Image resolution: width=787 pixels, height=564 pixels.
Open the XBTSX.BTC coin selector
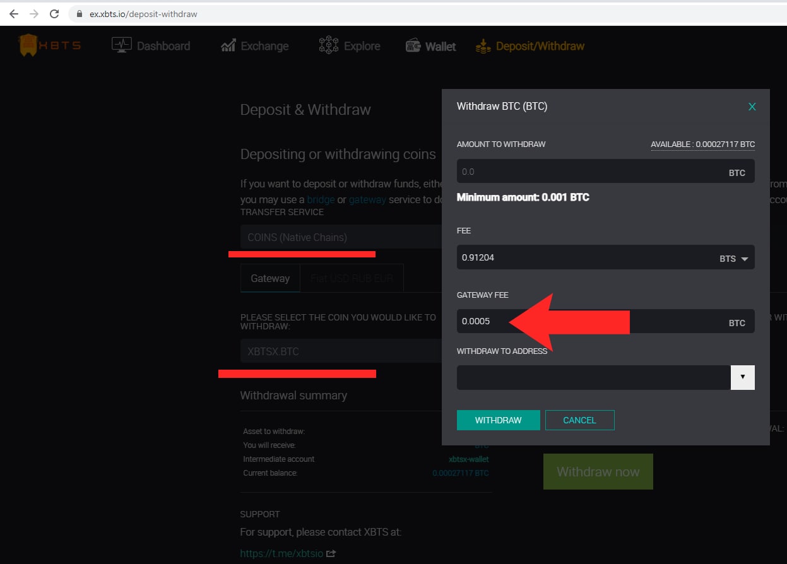[341, 351]
